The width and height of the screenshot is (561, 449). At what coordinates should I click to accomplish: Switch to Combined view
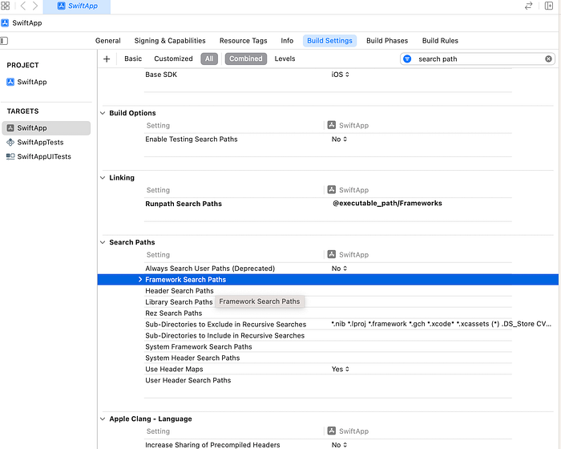[x=246, y=59]
